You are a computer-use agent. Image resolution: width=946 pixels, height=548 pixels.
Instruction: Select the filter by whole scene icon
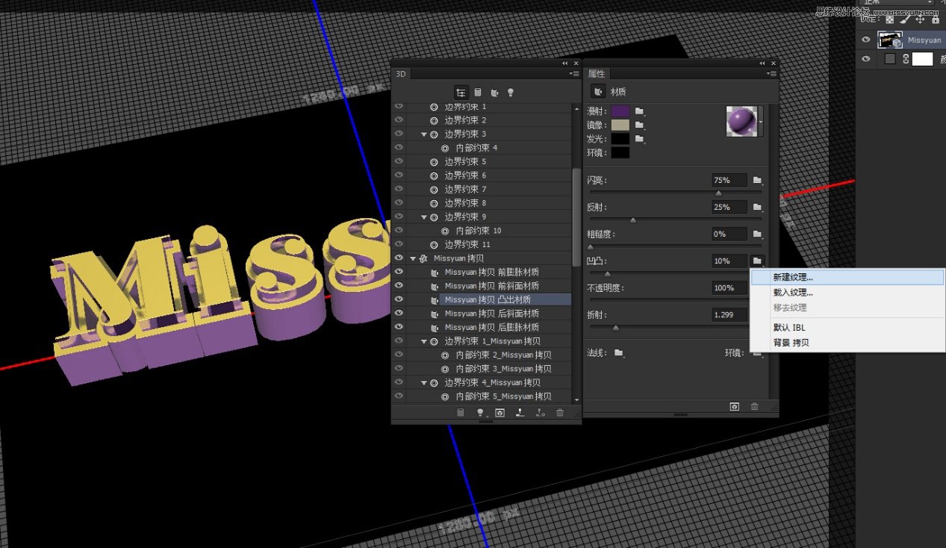461,92
